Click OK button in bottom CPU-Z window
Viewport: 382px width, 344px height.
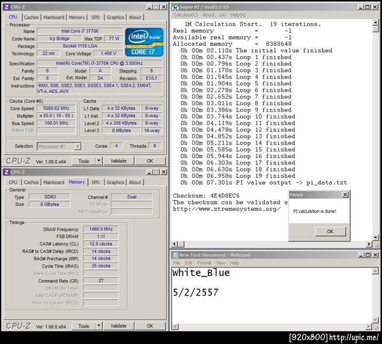coord(150,326)
